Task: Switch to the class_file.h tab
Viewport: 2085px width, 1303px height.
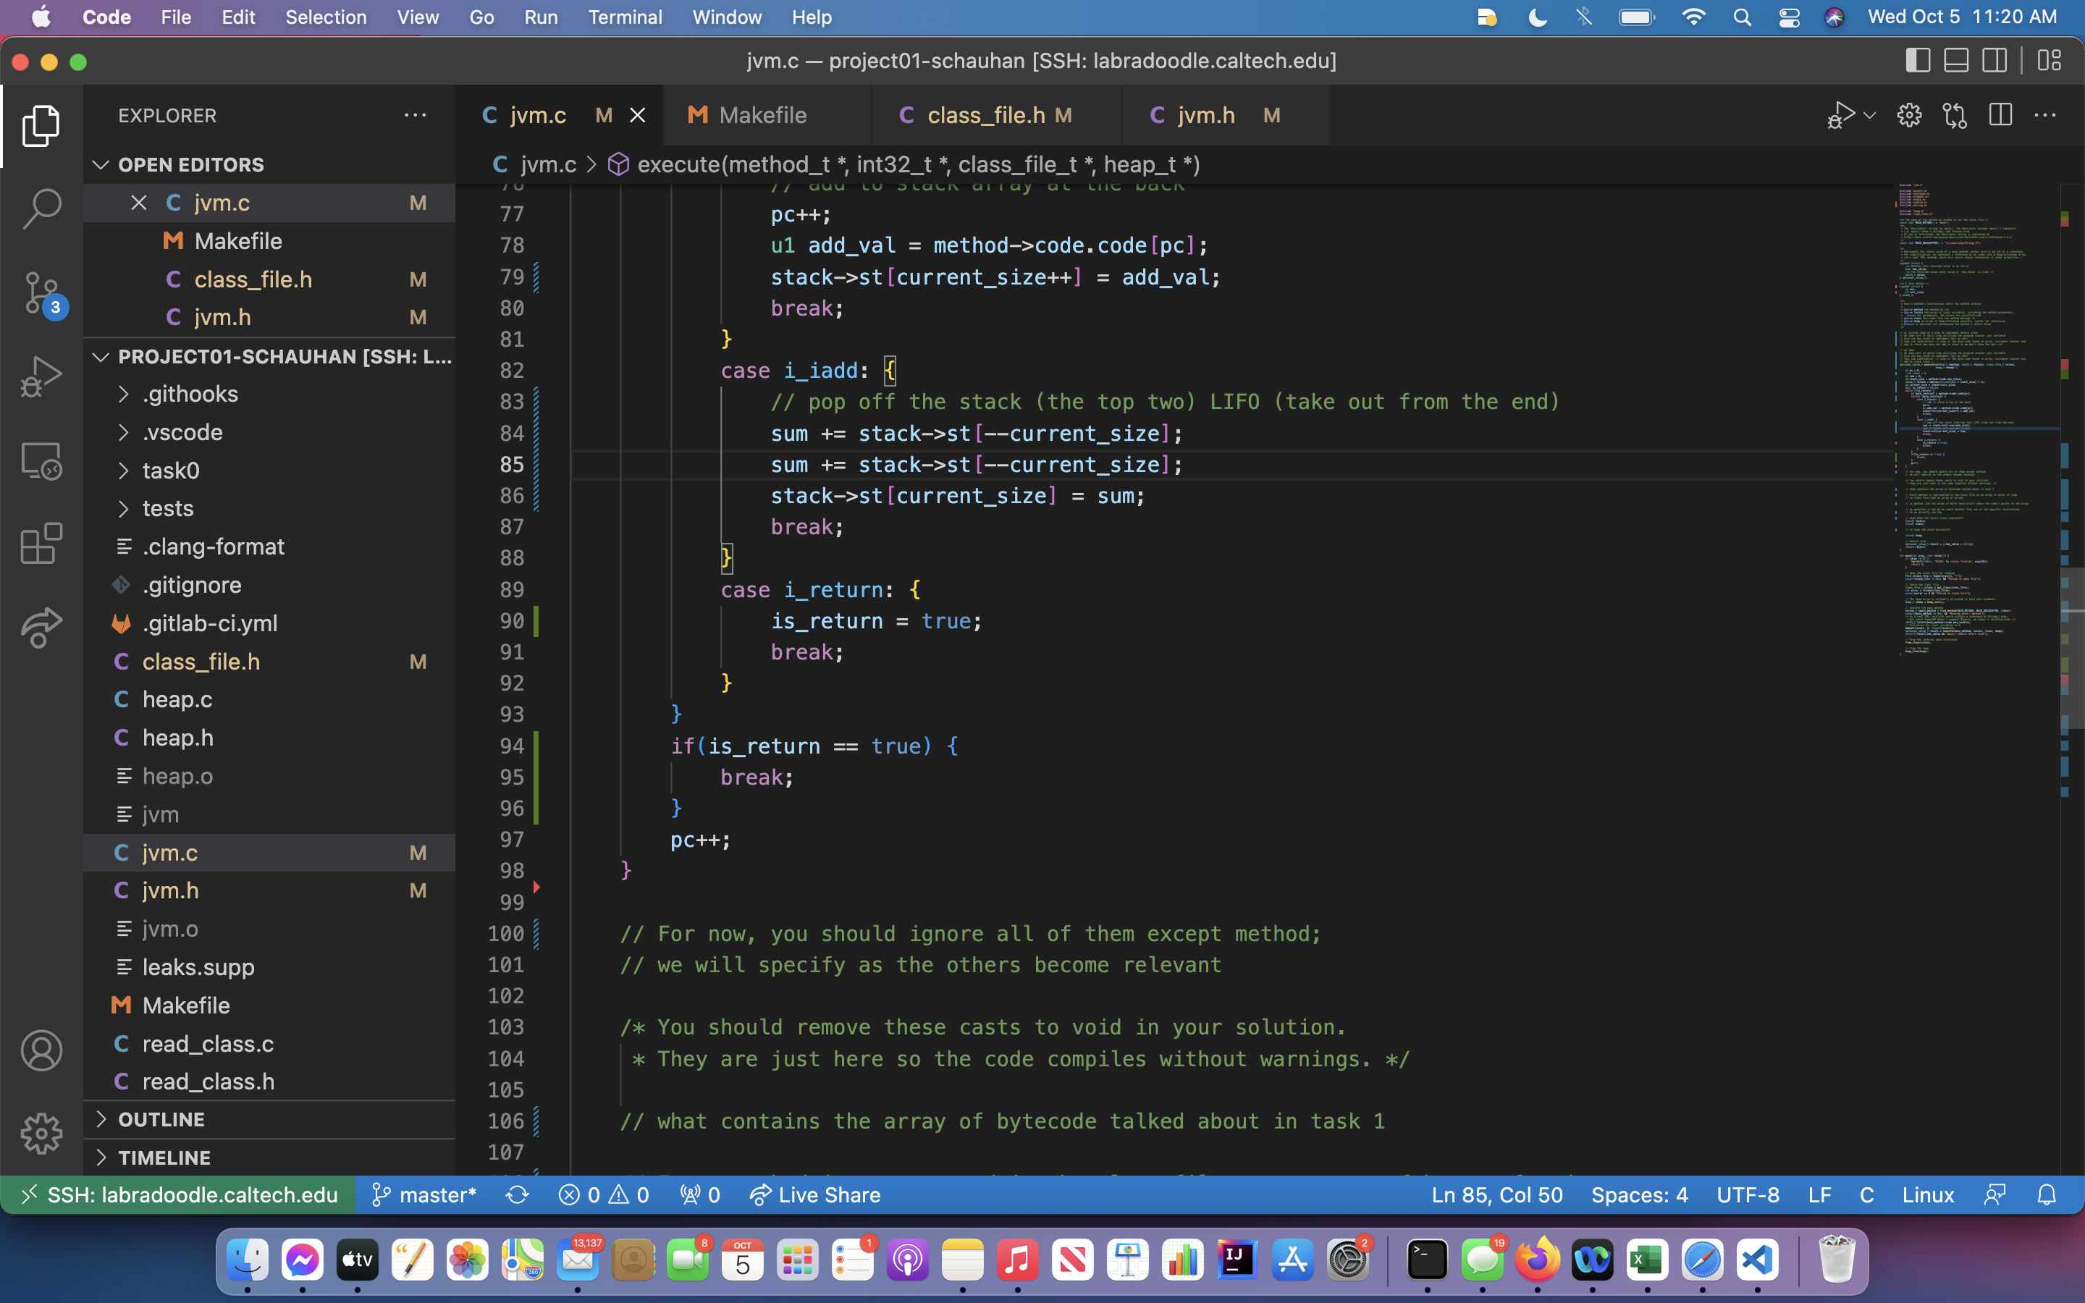Action: tap(985, 114)
